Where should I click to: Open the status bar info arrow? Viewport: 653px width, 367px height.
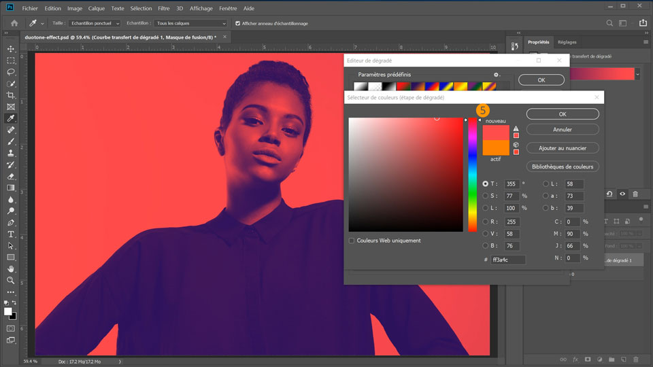point(120,362)
